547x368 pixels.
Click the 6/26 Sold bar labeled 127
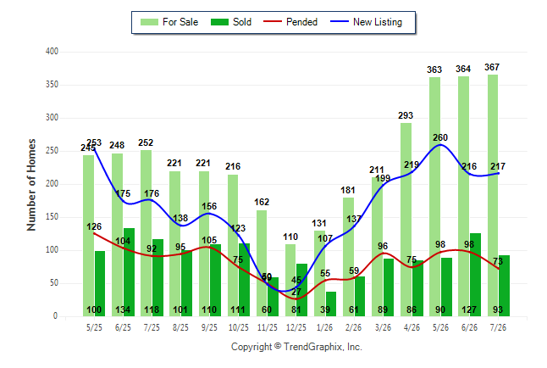(475, 275)
